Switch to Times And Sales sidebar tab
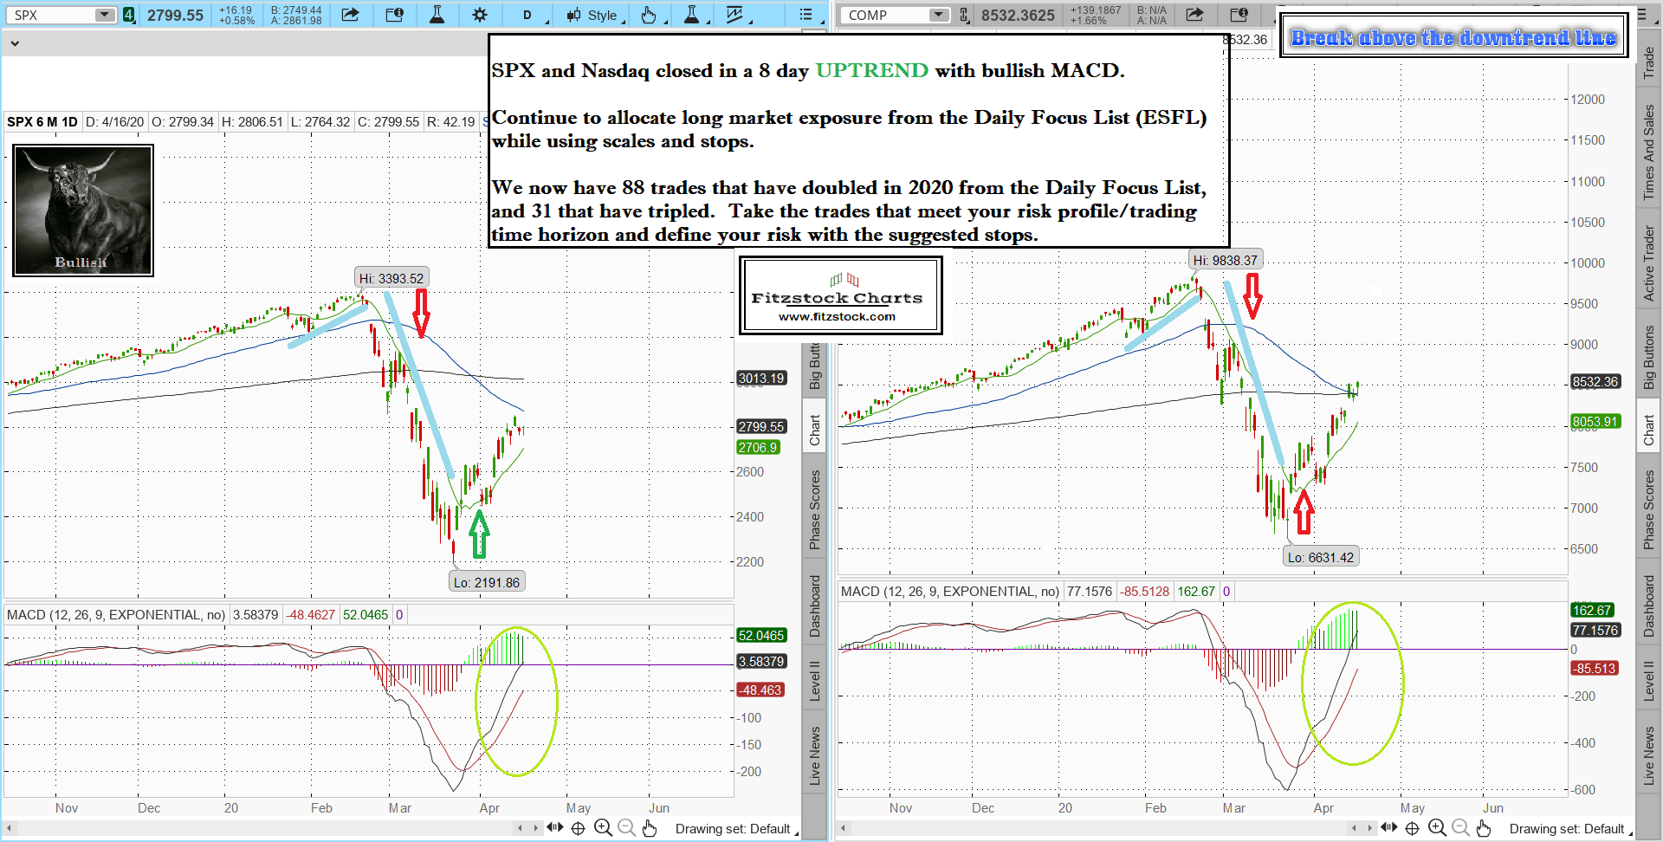 [1649, 152]
